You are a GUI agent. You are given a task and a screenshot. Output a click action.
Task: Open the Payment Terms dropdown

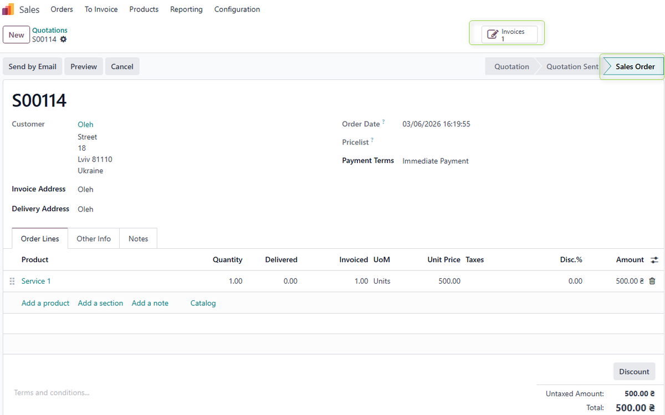[435, 161]
